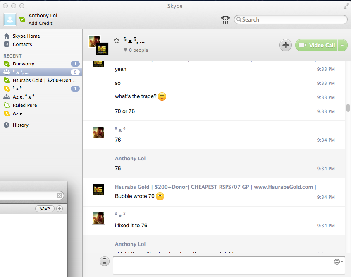Add people with the plus button

tap(286, 45)
